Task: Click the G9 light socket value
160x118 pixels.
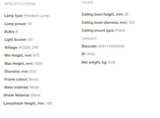Action: pyautogui.click(x=30, y=40)
